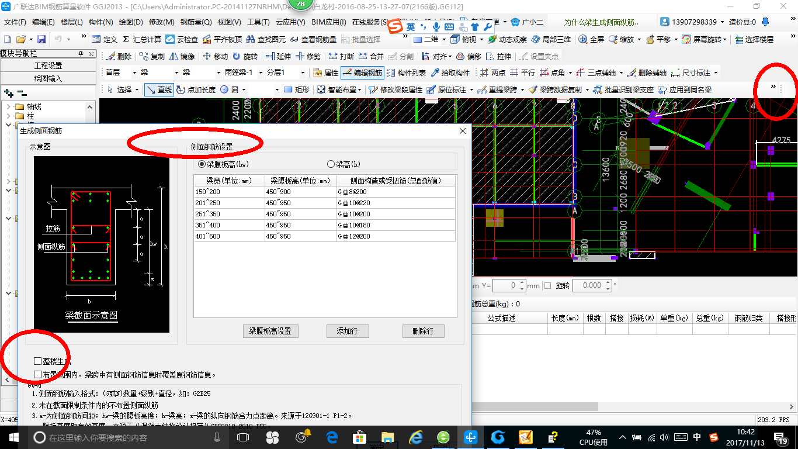Open the 工具(T) menu

tap(258, 22)
